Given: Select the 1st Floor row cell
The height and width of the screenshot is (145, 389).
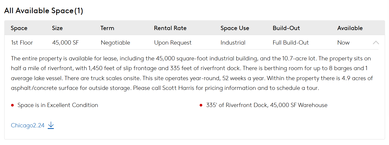Looking at the screenshot, I should pos(22,43).
